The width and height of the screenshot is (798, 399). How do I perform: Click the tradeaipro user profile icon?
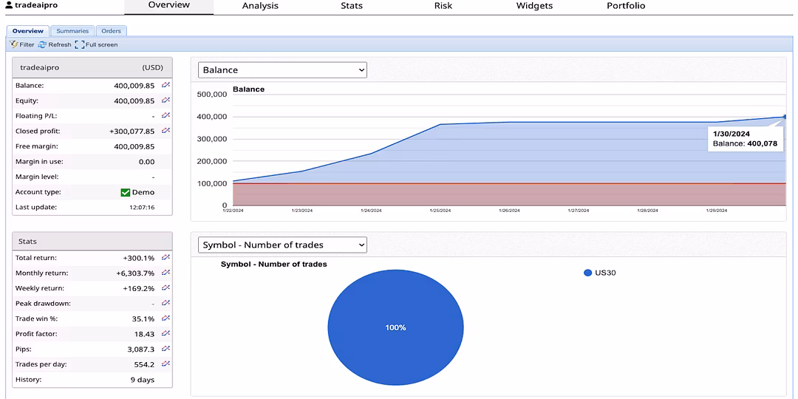click(9, 5)
